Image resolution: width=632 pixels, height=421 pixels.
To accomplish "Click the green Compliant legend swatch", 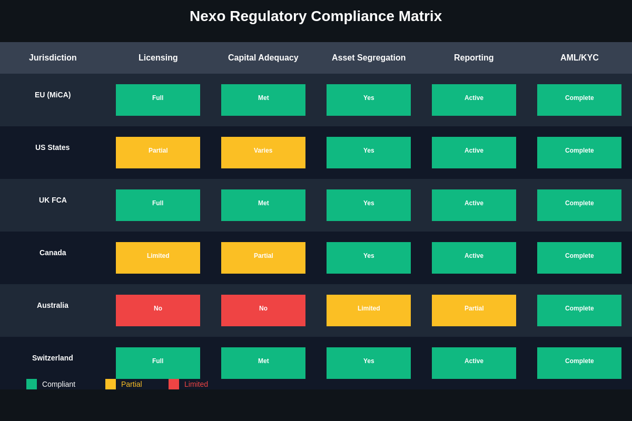I will point(32,384).
